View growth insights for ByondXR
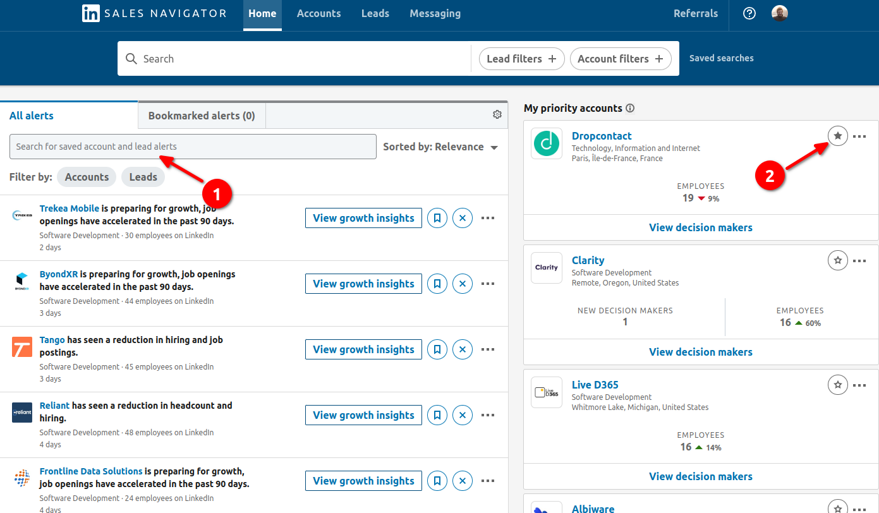 [363, 284]
